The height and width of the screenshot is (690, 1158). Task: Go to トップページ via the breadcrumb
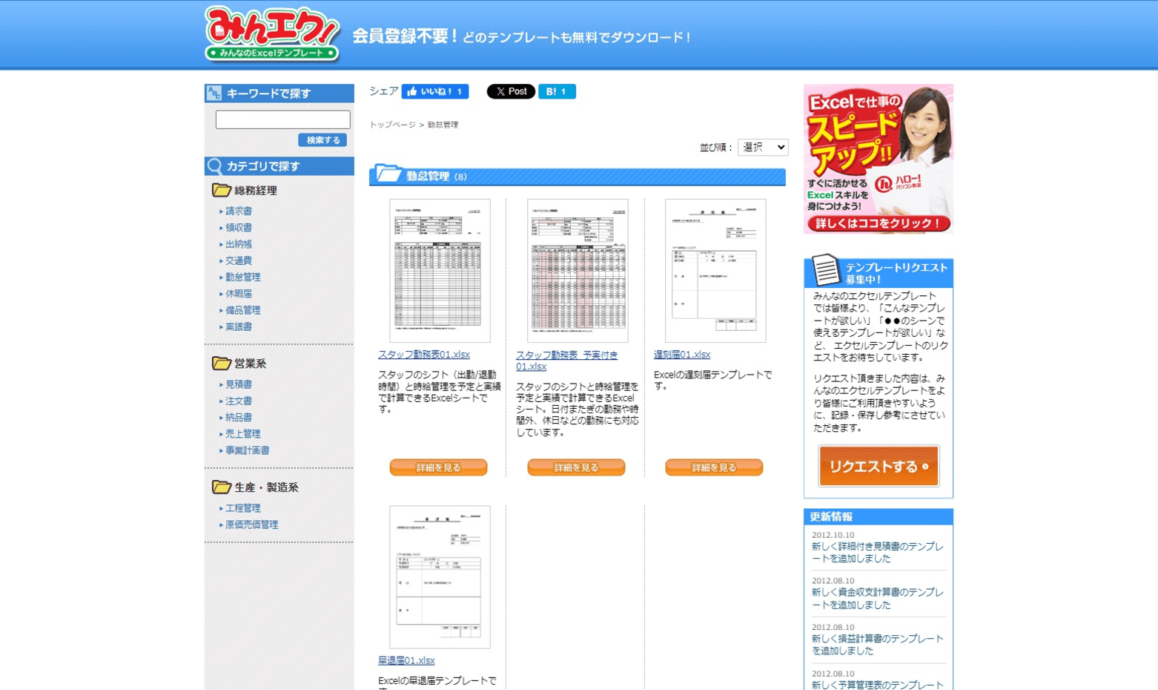click(x=391, y=125)
